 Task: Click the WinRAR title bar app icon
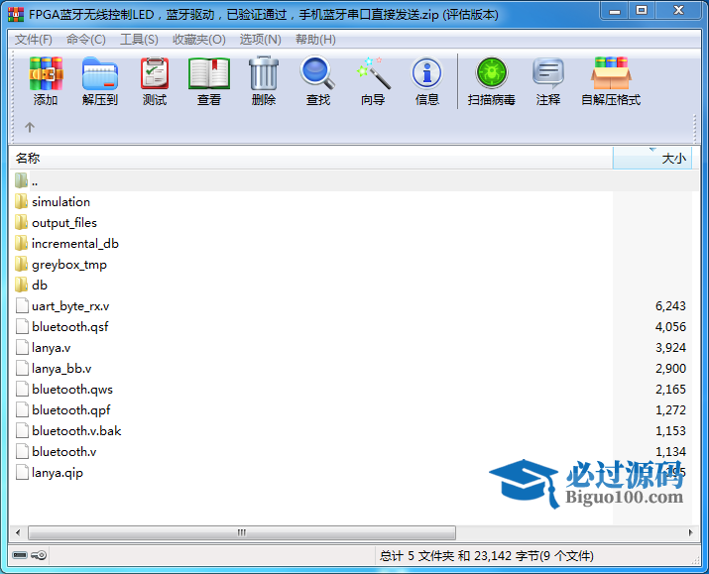pos(16,15)
